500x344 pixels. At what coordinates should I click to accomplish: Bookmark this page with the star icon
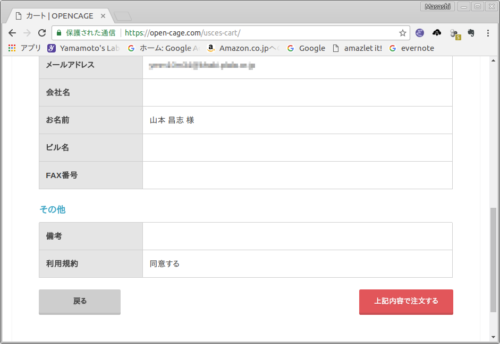pyautogui.click(x=403, y=33)
